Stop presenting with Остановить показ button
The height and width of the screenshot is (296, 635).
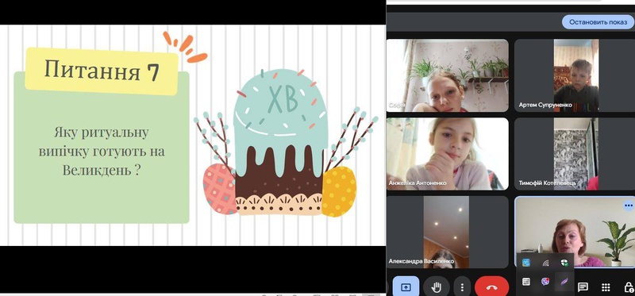coord(598,22)
